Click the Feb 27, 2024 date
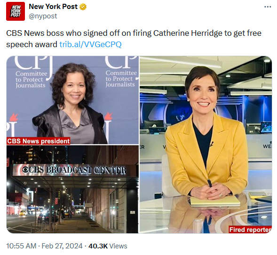Image resolution: width=277 pixels, height=255 pixels. 62,246
